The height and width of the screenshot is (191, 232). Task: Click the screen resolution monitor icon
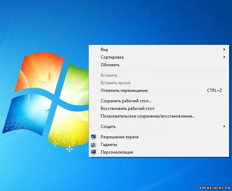pyautogui.click(x=93, y=137)
